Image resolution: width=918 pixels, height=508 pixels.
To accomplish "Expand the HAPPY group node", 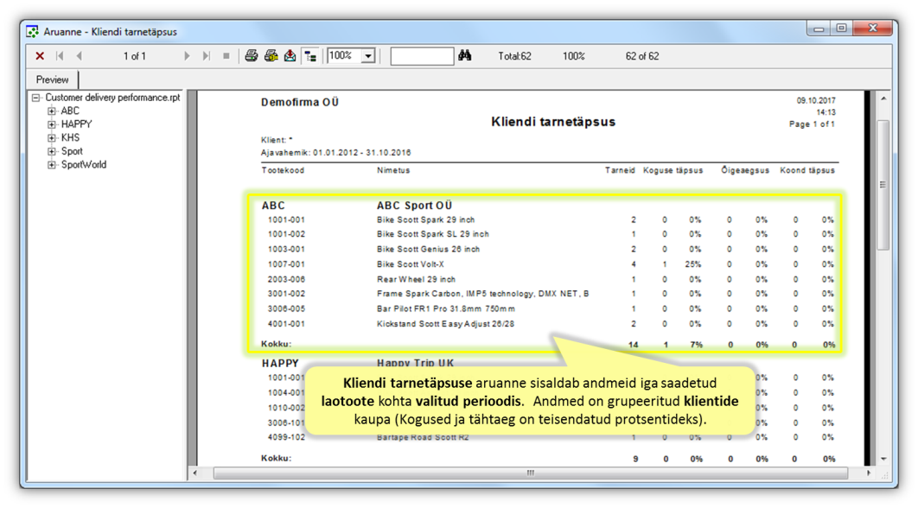I will point(52,124).
